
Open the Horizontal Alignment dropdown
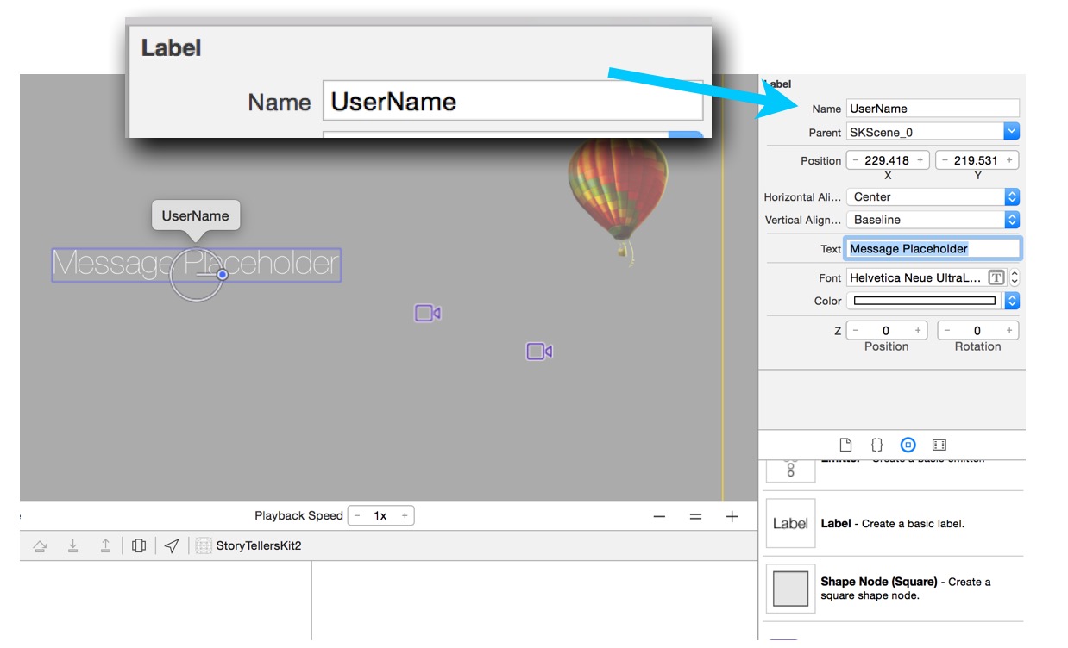[x=1011, y=196]
